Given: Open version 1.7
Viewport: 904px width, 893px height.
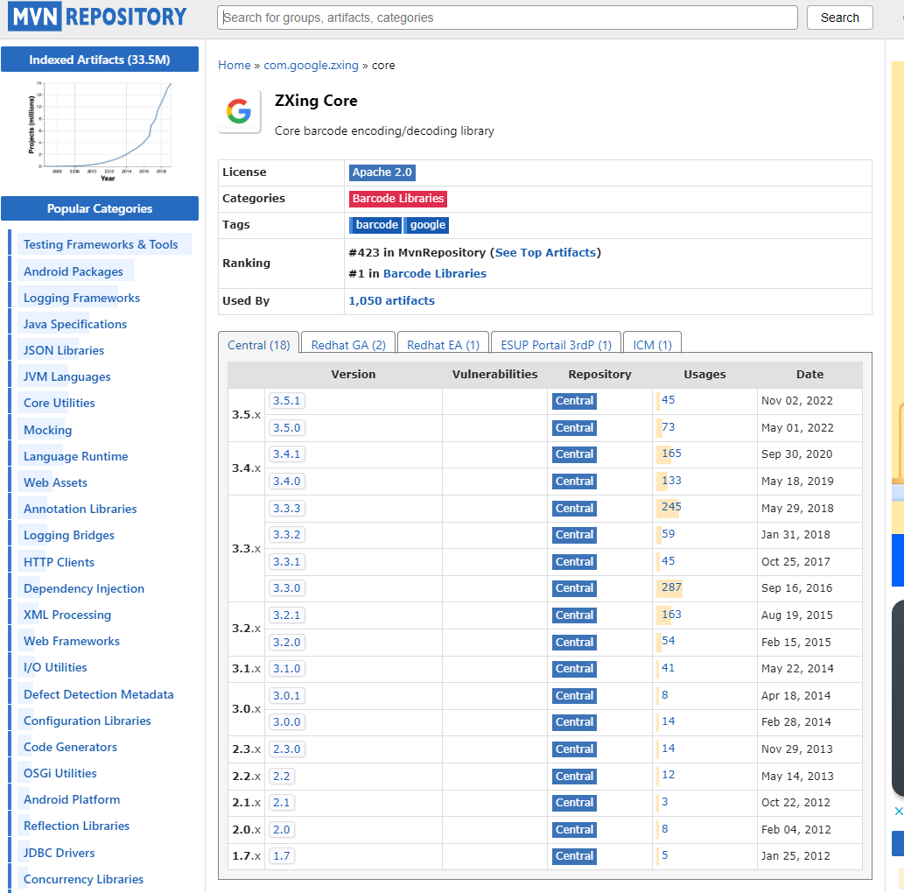Looking at the screenshot, I should point(281,855).
